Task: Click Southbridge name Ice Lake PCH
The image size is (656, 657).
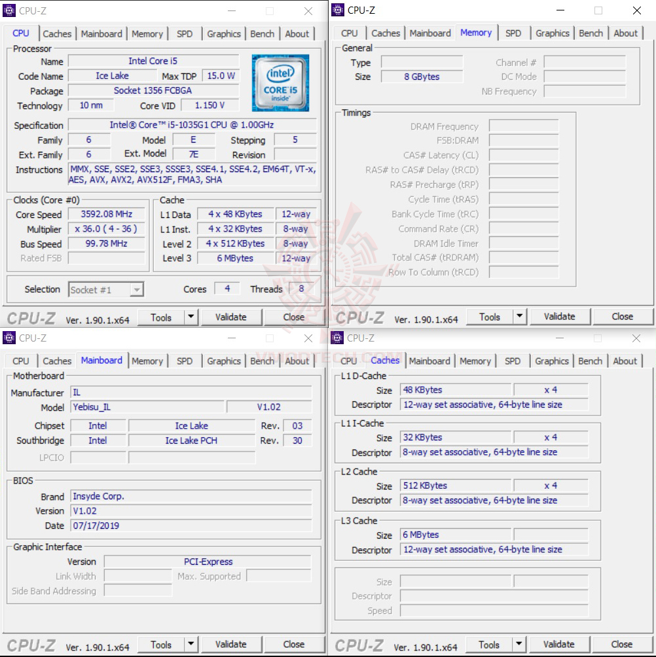Action: (192, 440)
